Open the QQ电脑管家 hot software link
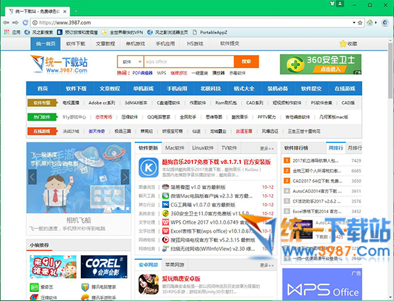Screen dimensions: 394x301 tap(159, 117)
